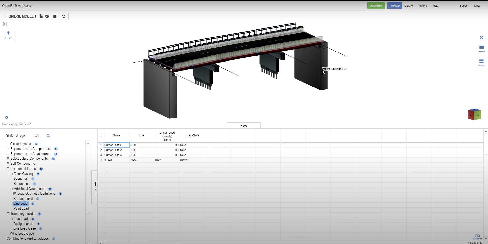Image resolution: width=488 pixels, height=244 pixels.
Task: Collapse the Permenant Loads node
Action: 8,169
